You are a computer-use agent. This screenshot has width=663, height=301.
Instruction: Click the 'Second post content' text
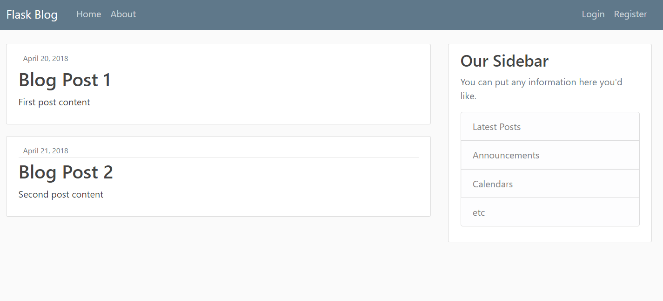pos(60,195)
